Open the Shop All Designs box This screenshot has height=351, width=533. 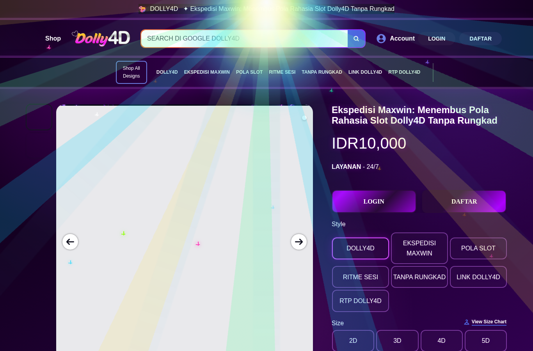pos(131,72)
